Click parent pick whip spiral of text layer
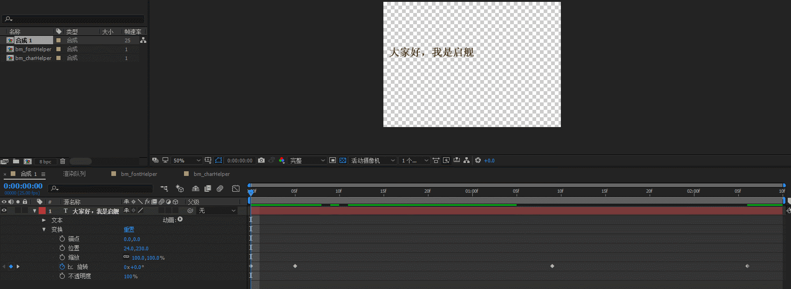This screenshot has width=791, height=289. [190, 211]
